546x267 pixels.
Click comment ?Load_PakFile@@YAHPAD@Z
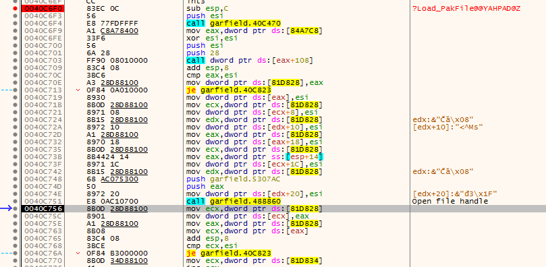(x=466, y=8)
